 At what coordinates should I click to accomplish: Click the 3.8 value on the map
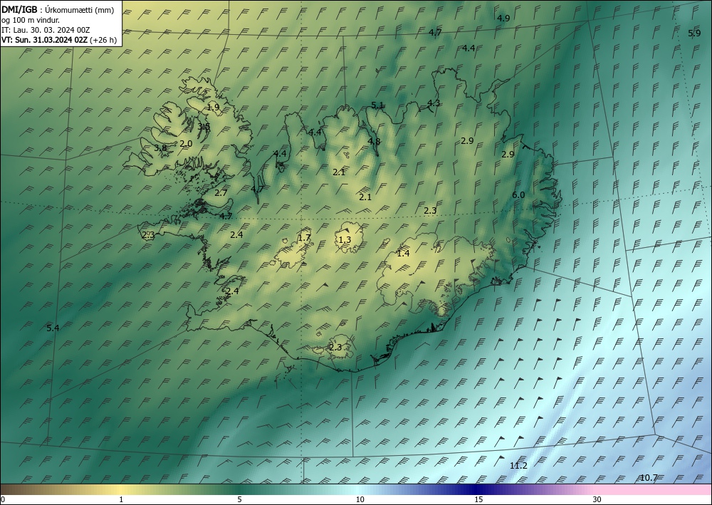point(160,147)
